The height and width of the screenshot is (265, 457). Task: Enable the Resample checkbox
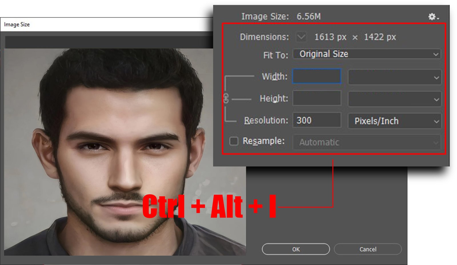[234, 141]
